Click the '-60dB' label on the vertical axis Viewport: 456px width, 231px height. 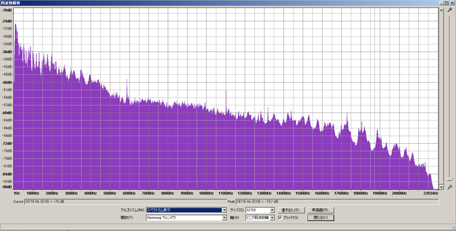coord(7,112)
